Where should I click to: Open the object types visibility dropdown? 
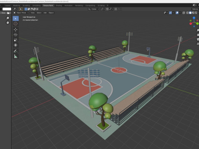coord(165,13)
